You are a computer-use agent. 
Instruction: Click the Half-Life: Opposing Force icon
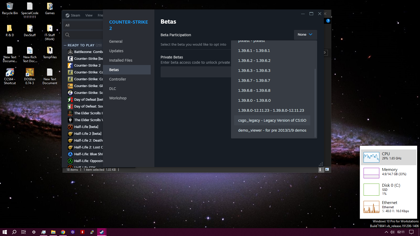click(x=70, y=161)
